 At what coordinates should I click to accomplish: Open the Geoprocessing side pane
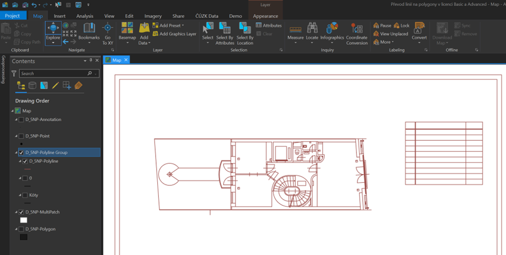pos(4,69)
